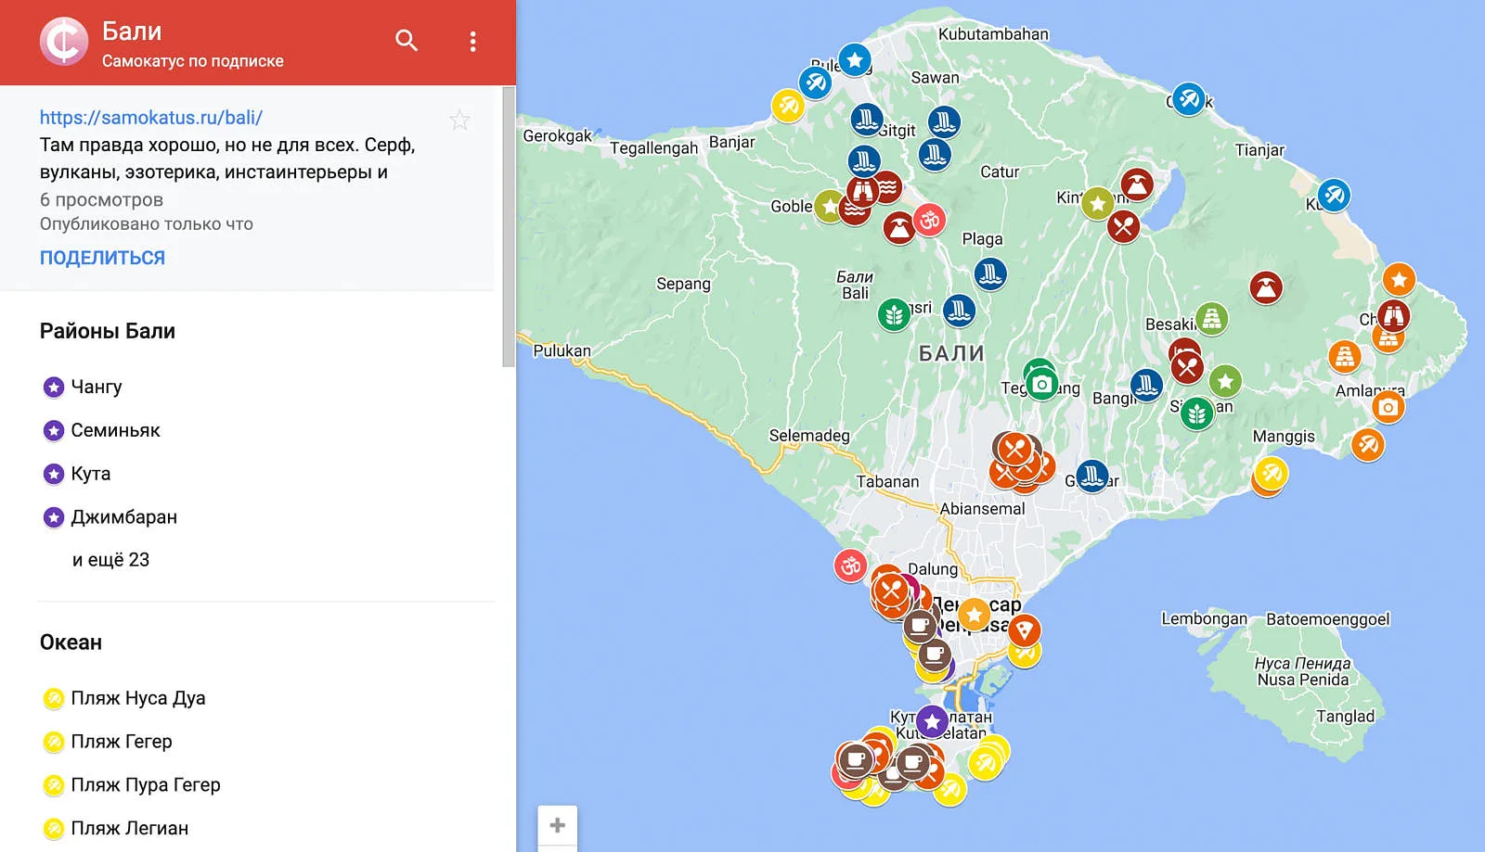Open Пляж Гегер beach entry
This screenshot has height=852, width=1485.
click(x=121, y=742)
